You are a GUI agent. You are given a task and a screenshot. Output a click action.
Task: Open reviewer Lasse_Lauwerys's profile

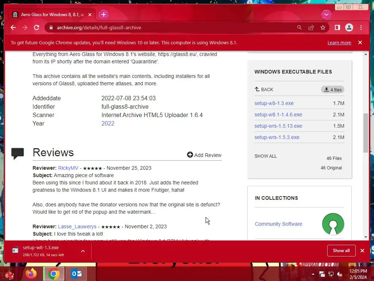point(77,226)
